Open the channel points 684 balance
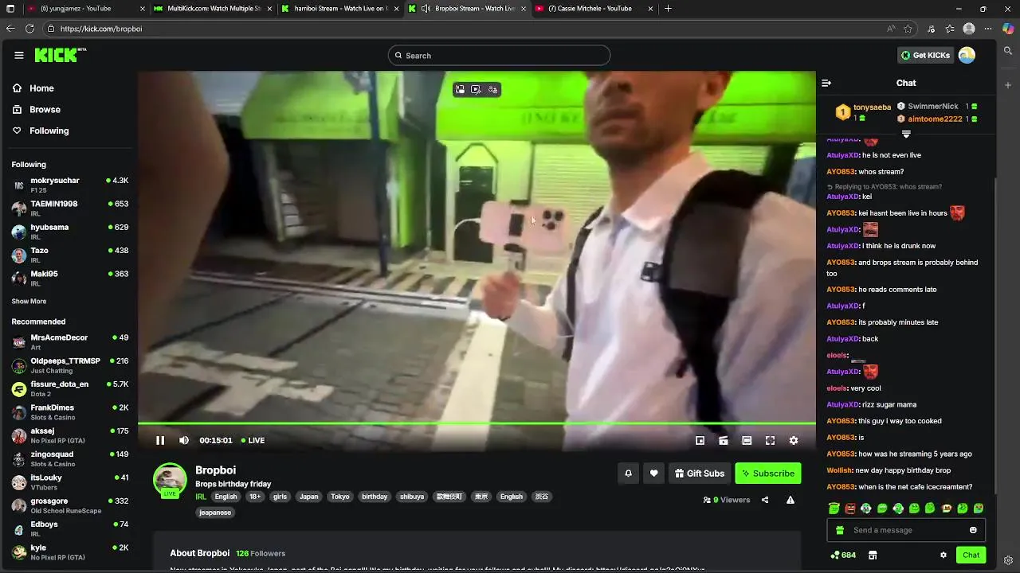The width and height of the screenshot is (1020, 573). [842, 555]
